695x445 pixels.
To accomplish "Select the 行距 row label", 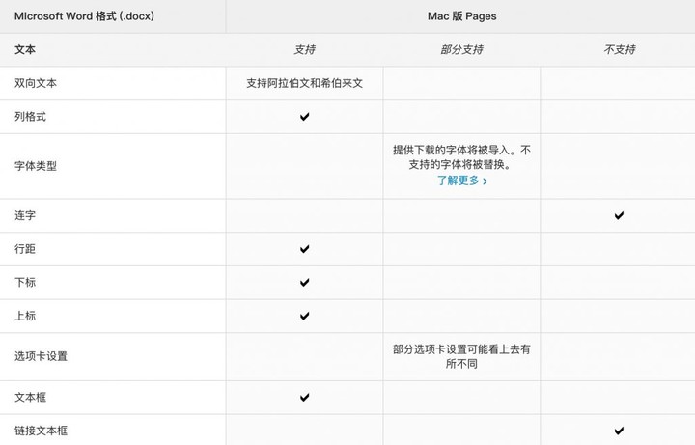I will (x=25, y=249).
